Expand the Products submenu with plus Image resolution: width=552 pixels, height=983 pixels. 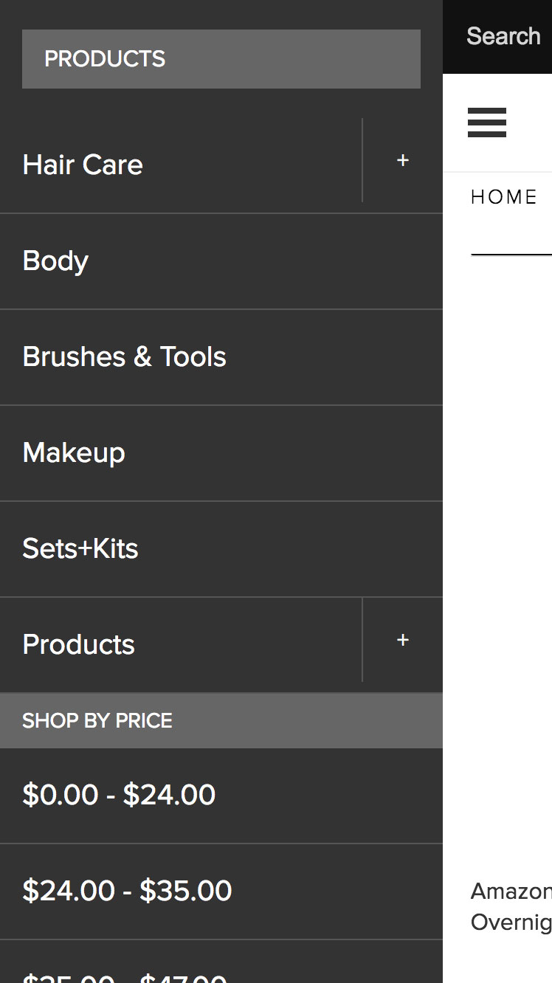[x=402, y=641]
